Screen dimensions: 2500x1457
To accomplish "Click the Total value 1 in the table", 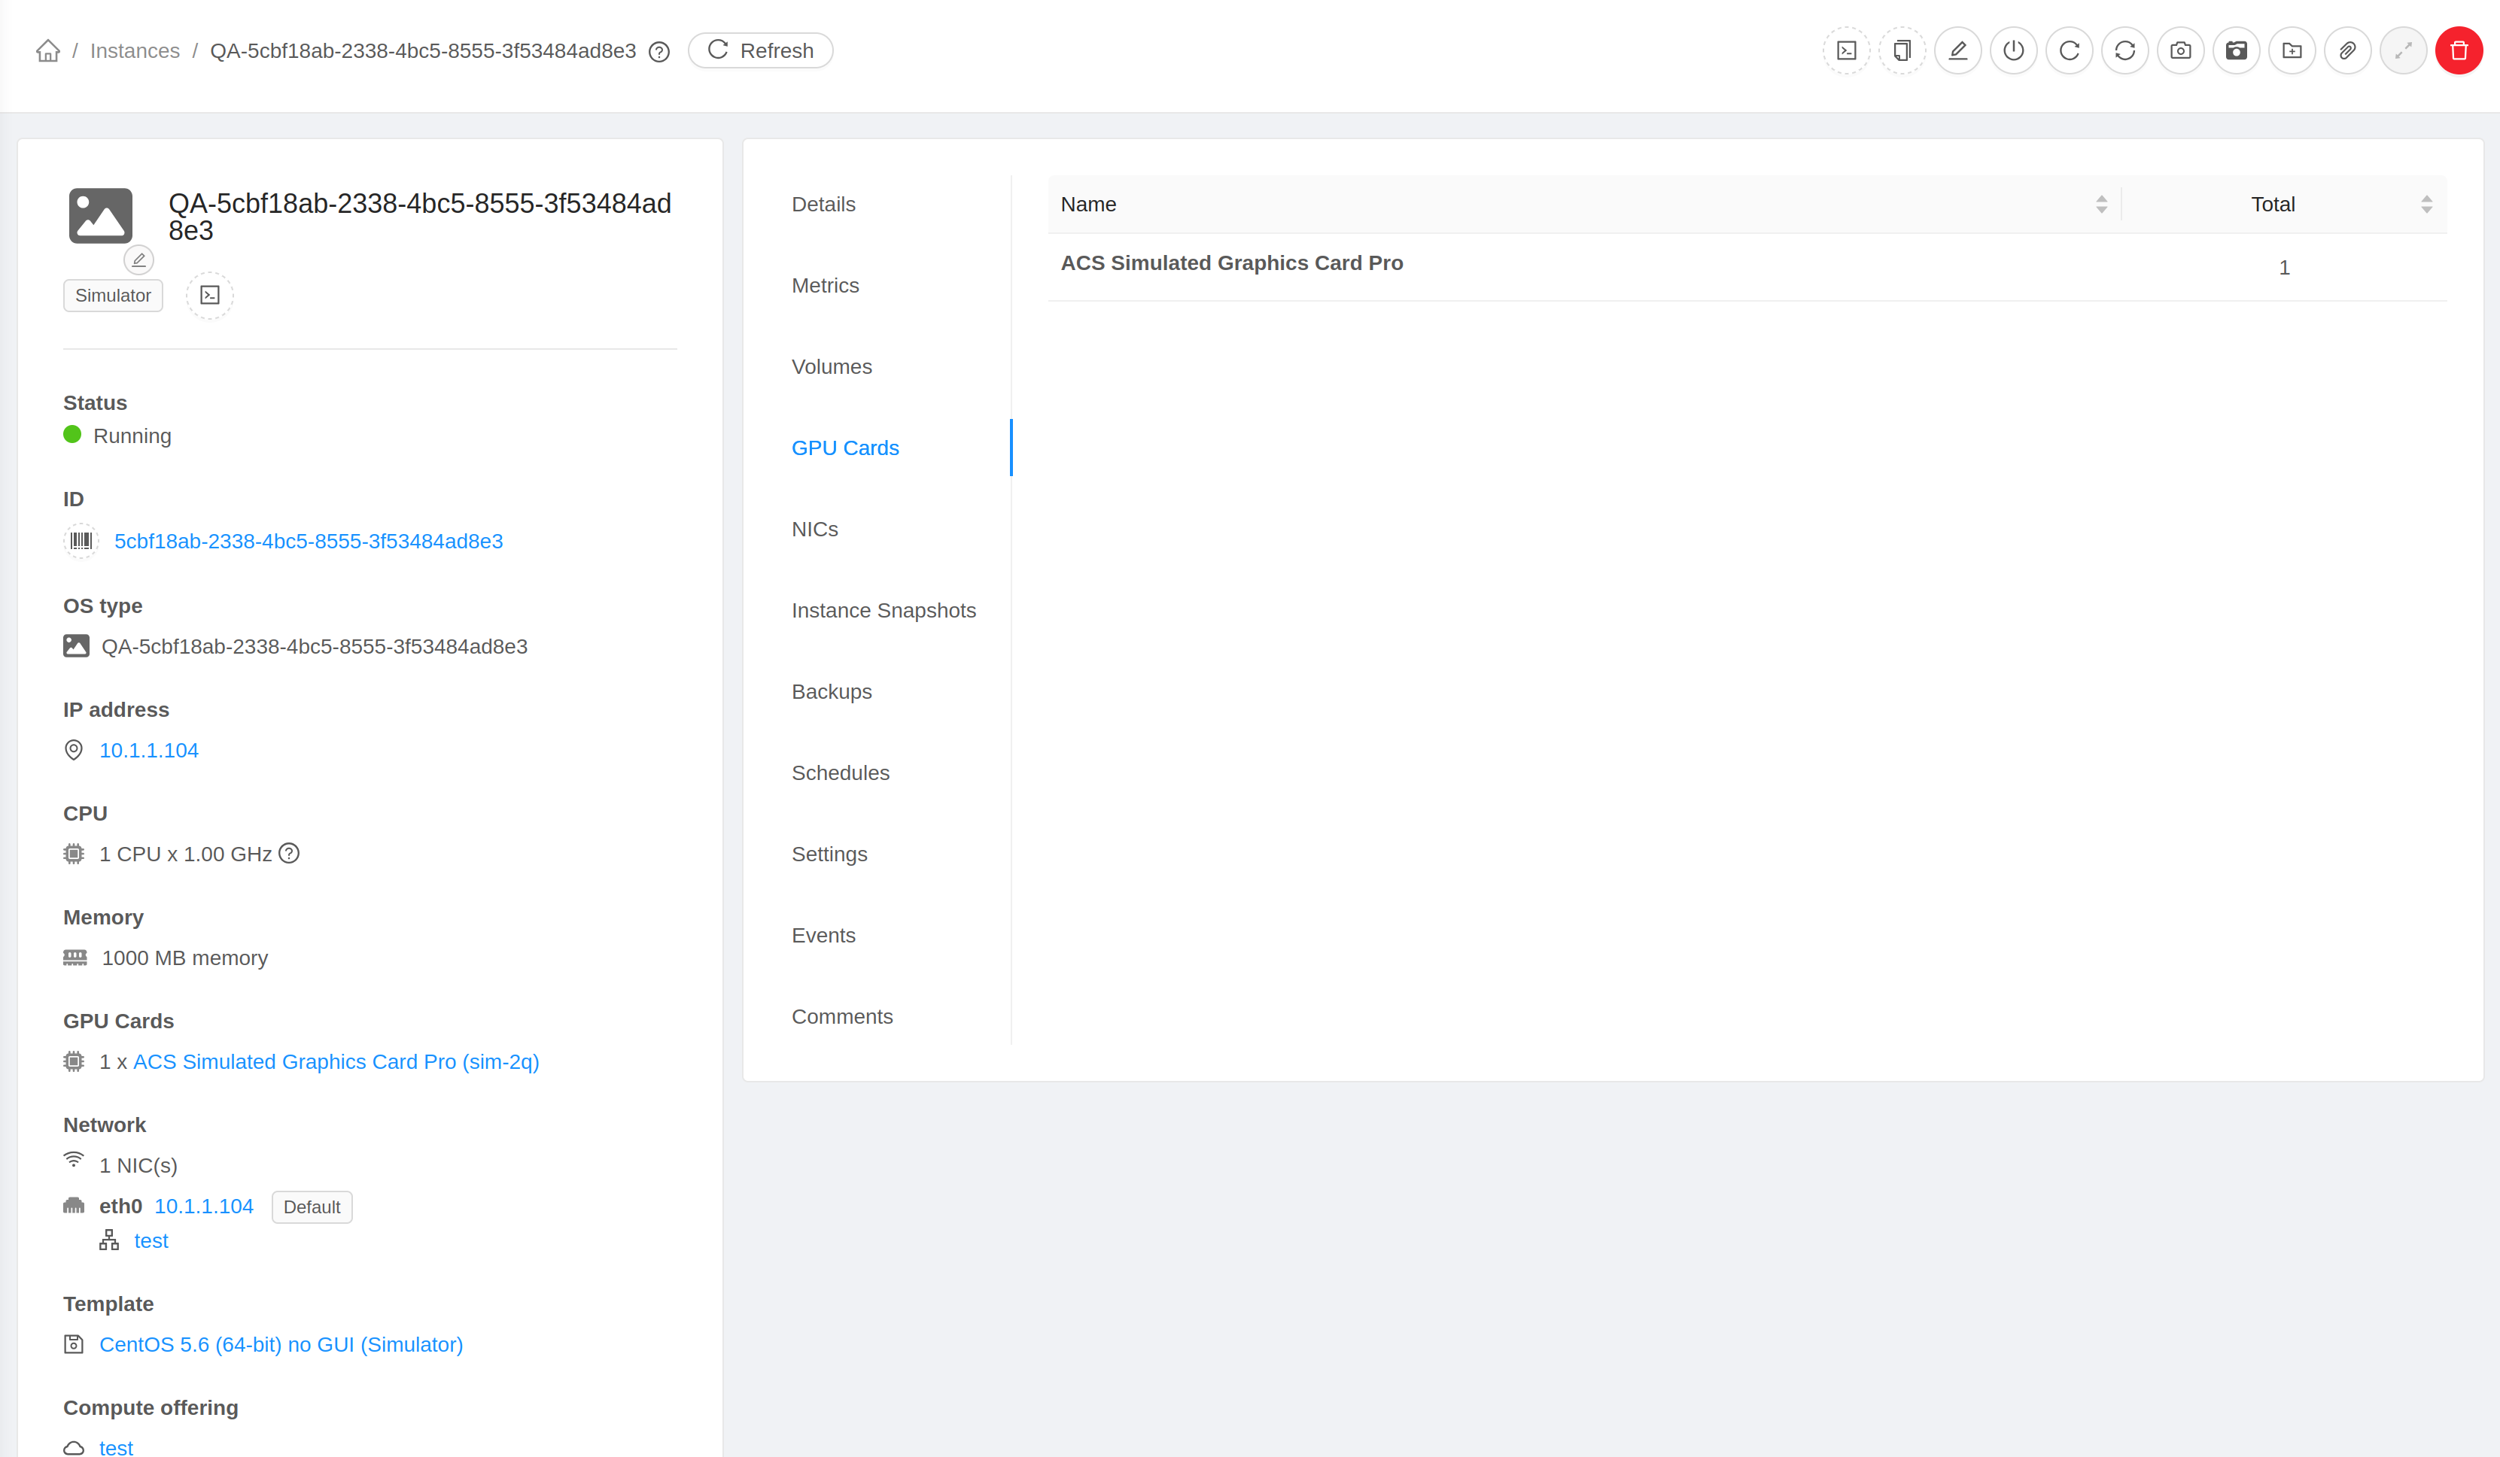I will coord(2285,268).
